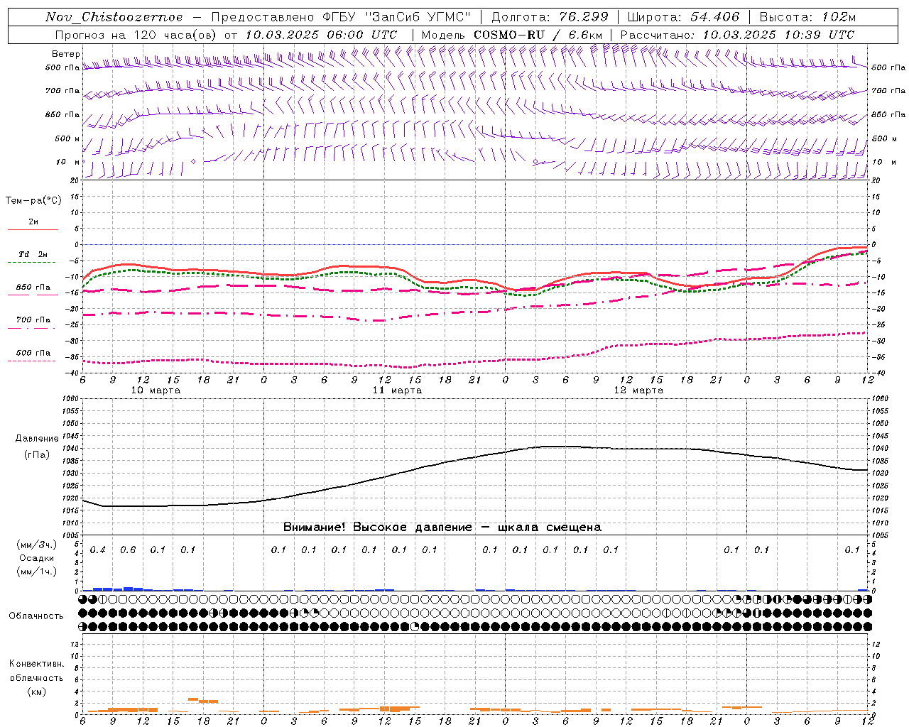Click the (гПа) unit label under Давление

pos(37,455)
